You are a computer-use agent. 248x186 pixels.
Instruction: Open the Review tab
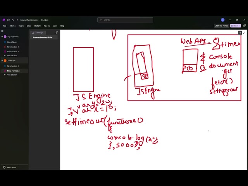click(46, 26)
